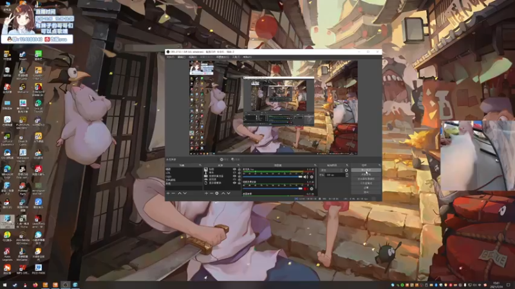Open the WPS Office desktop shortcut

coord(23,269)
